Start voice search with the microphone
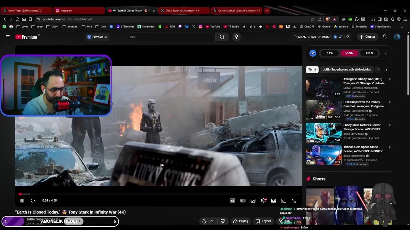Viewport: 410px width, 230px height. point(237,37)
